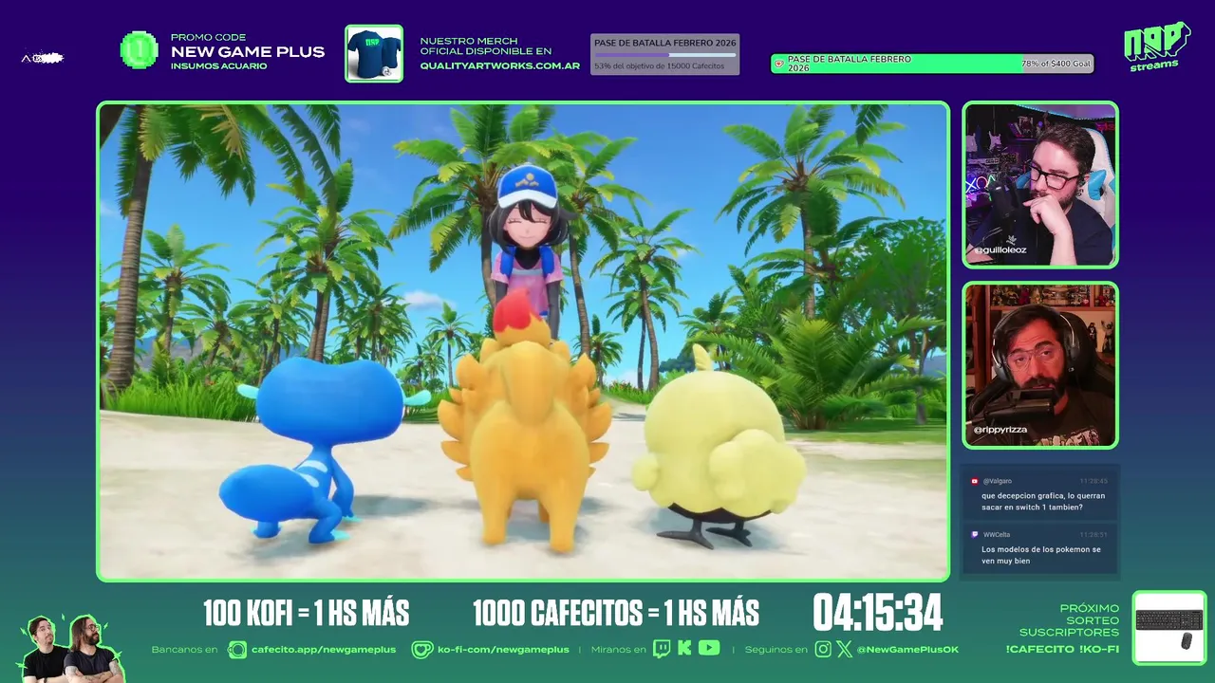Click the keyboard and mouse giveaway thumbnail
Viewport: 1215px width, 683px height.
click(x=1168, y=627)
